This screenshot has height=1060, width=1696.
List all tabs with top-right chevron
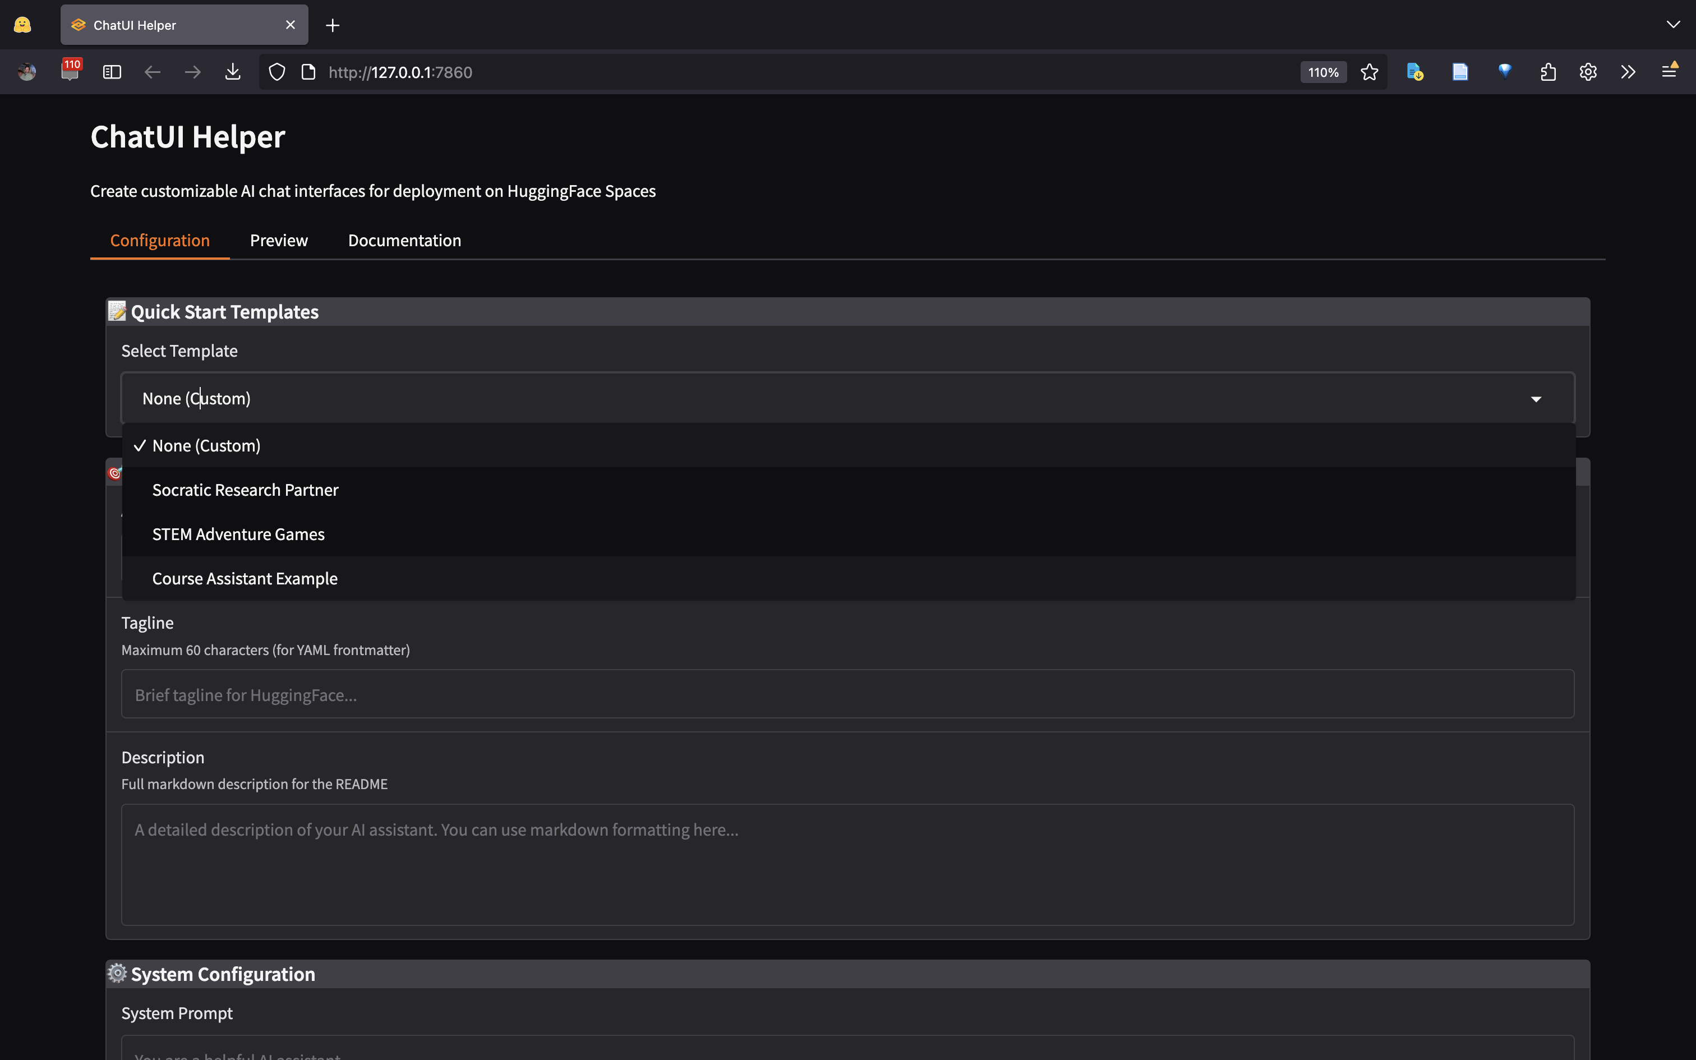1673,25
